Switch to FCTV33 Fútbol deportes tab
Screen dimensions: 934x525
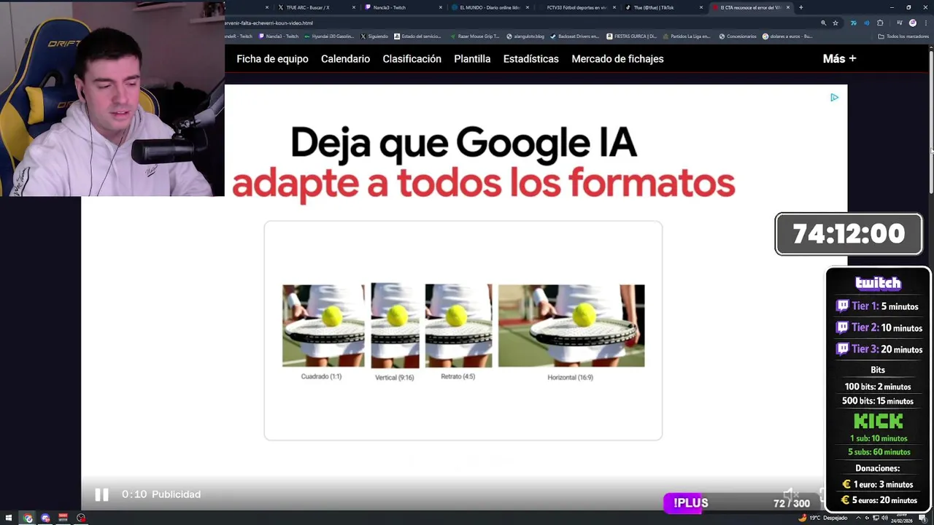(x=576, y=7)
